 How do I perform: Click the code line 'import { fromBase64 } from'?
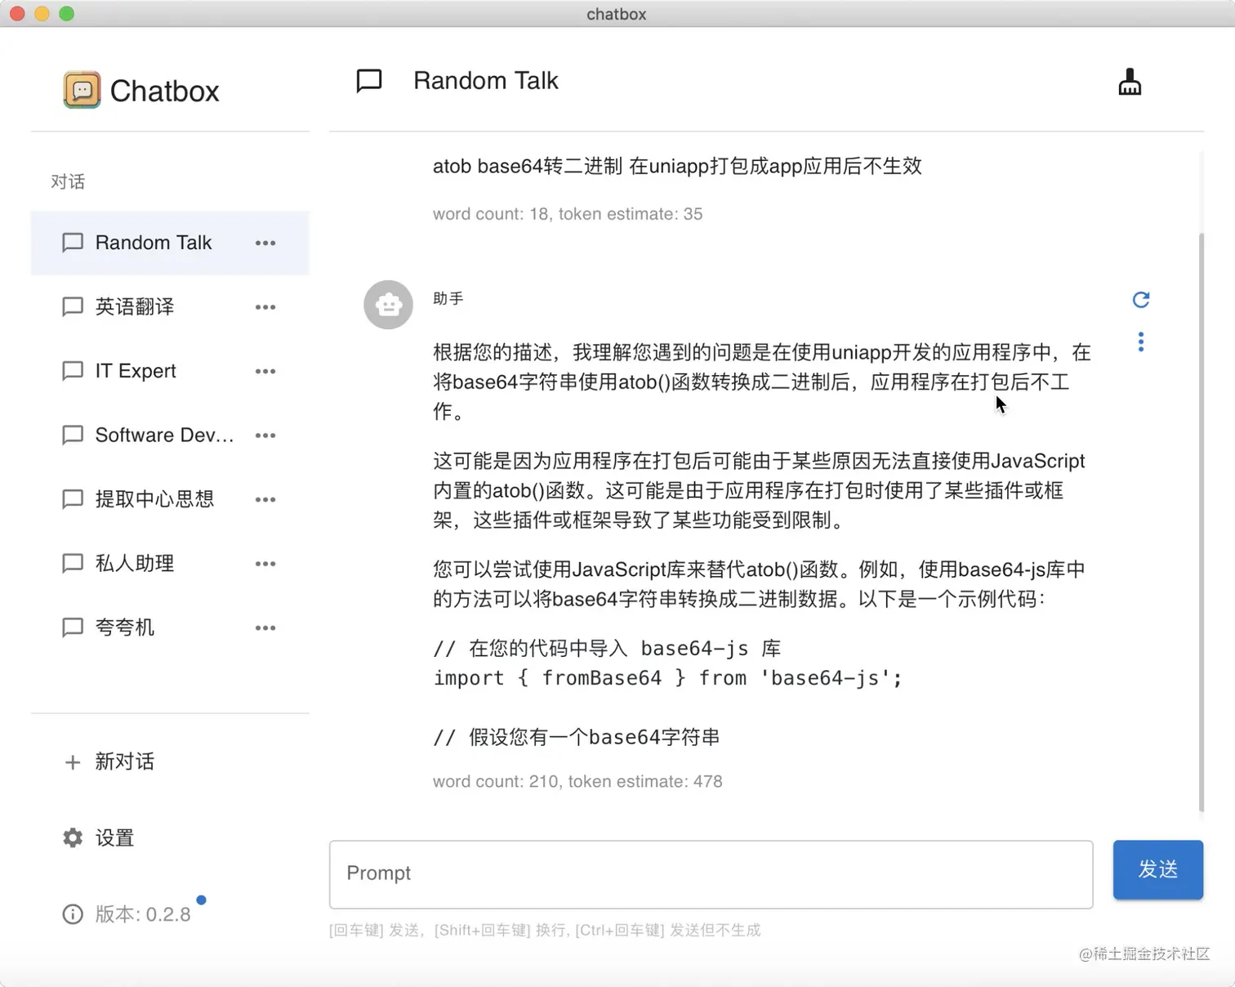(x=667, y=678)
